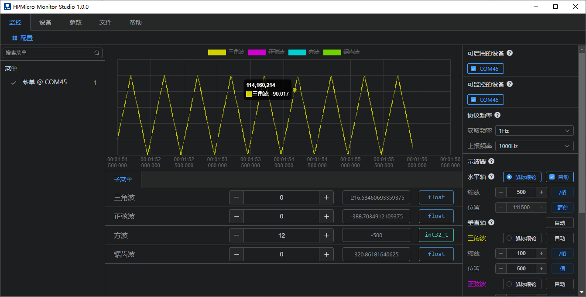This screenshot has width=586, height=297.
Task: Click 自动 button for 正弦波 axis
Action: pos(560,284)
